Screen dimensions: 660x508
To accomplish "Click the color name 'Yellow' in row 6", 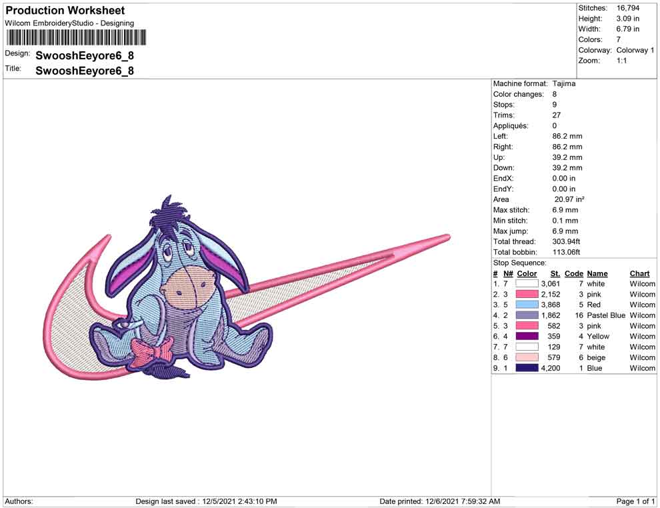I will [598, 336].
